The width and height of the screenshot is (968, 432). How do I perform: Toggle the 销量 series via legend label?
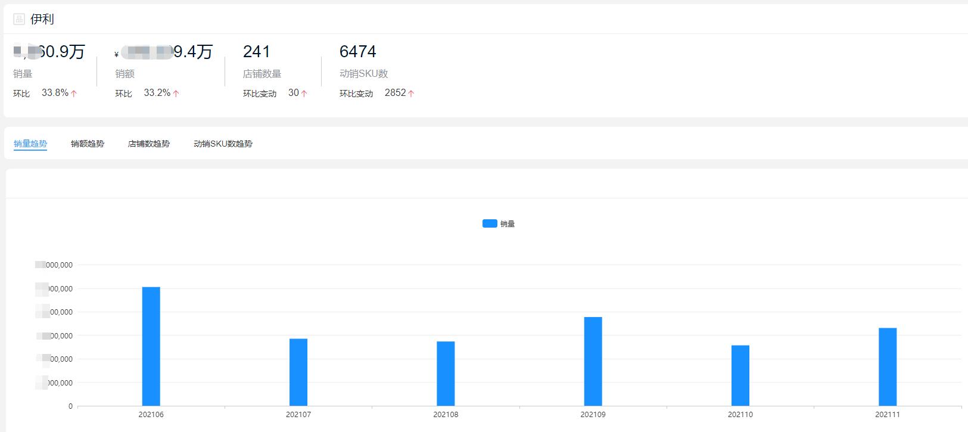click(508, 224)
